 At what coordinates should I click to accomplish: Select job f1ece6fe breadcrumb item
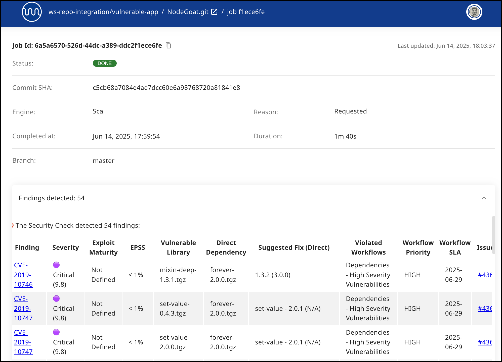245,12
